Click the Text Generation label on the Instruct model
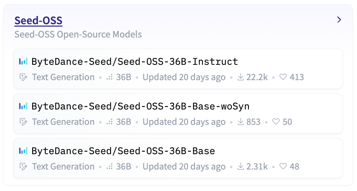The height and width of the screenshot is (191, 357). tap(63, 77)
